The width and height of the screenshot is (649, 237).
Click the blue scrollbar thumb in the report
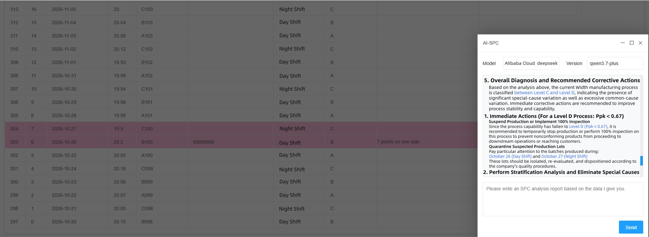tap(641, 161)
